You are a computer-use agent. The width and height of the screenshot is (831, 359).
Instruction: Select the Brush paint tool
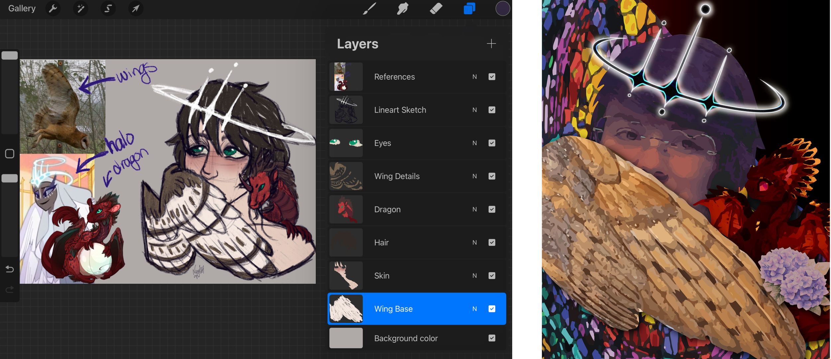pos(369,8)
